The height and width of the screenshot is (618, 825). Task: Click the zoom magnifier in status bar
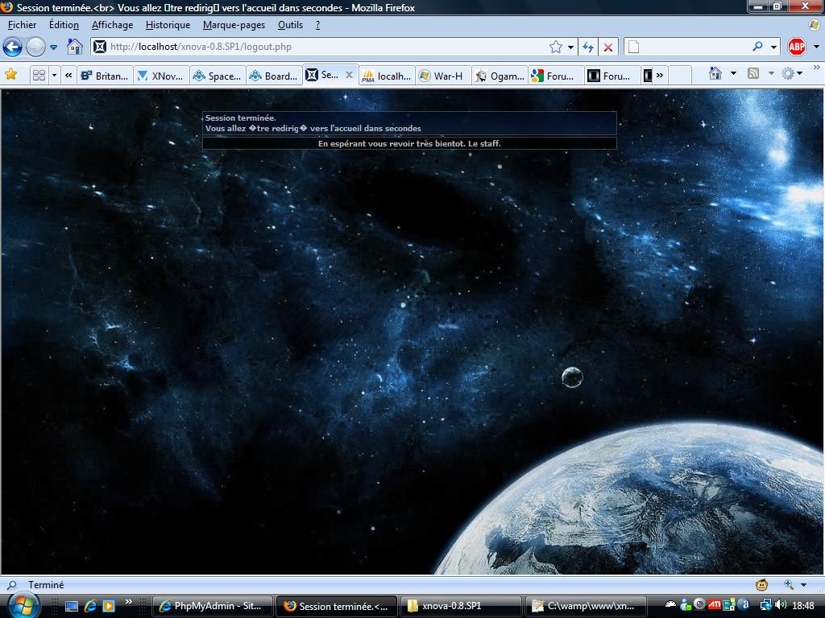(789, 584)
